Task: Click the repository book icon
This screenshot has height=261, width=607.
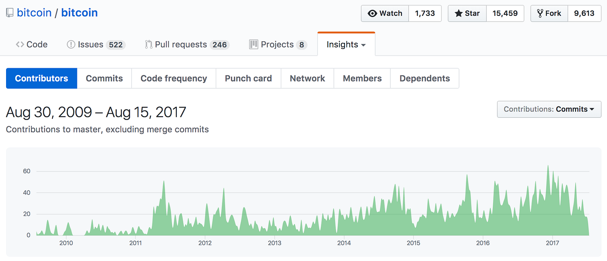Action: pos(10,13)
